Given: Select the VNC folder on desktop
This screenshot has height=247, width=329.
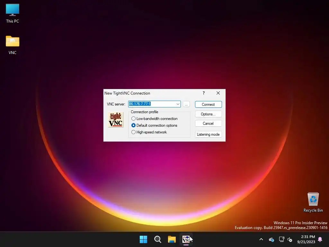Looking at the screenshot, I should 13,45.
